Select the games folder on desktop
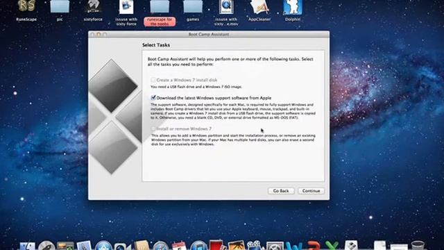Viewport: 444px width, 250px height. coord(193,6)
